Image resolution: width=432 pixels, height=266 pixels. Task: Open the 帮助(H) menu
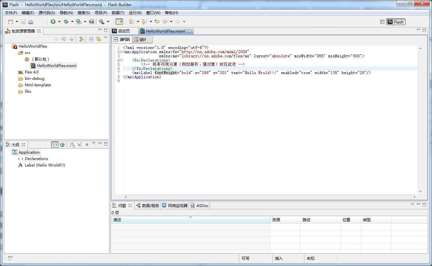pyautogui.click(x=171, y=13)
